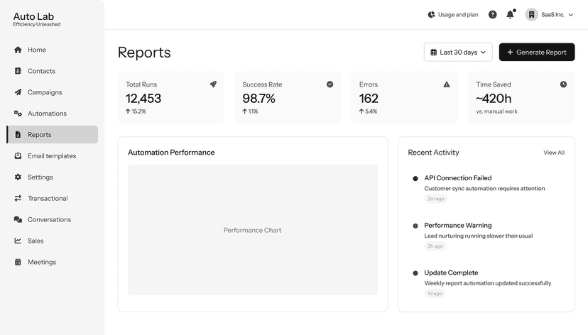
Task: Click the Usage and plan pie icon
Action: [x=431, y=15]
